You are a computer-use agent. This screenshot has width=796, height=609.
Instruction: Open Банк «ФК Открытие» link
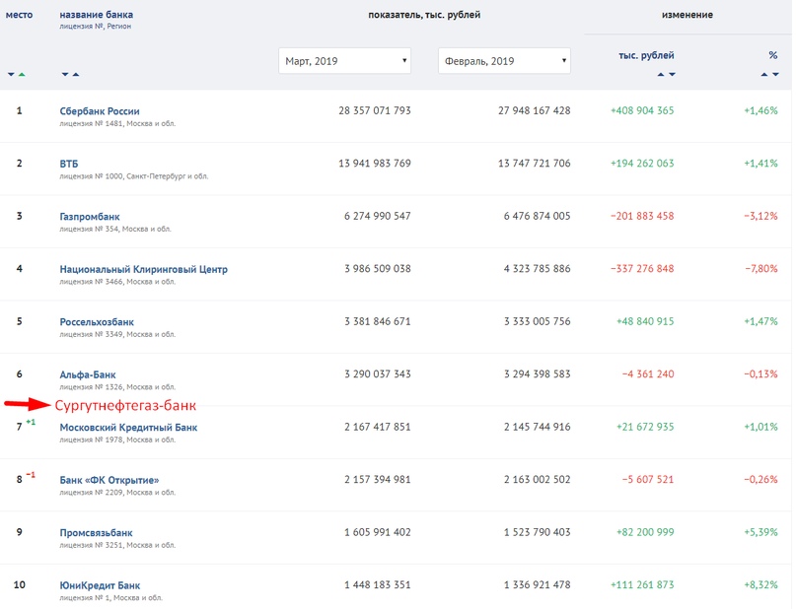tap(109, 480)
